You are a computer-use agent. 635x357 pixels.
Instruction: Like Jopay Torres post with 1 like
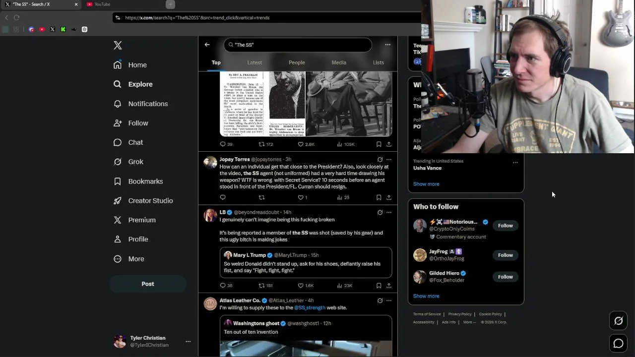click(303, 197)
